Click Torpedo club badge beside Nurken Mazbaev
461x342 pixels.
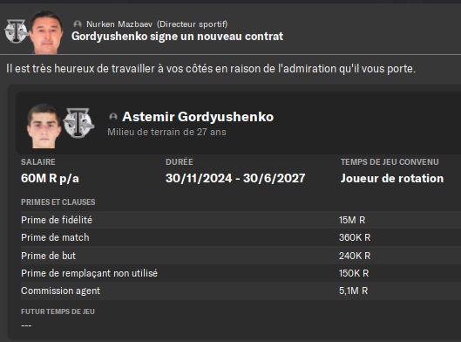click(16, 31)
